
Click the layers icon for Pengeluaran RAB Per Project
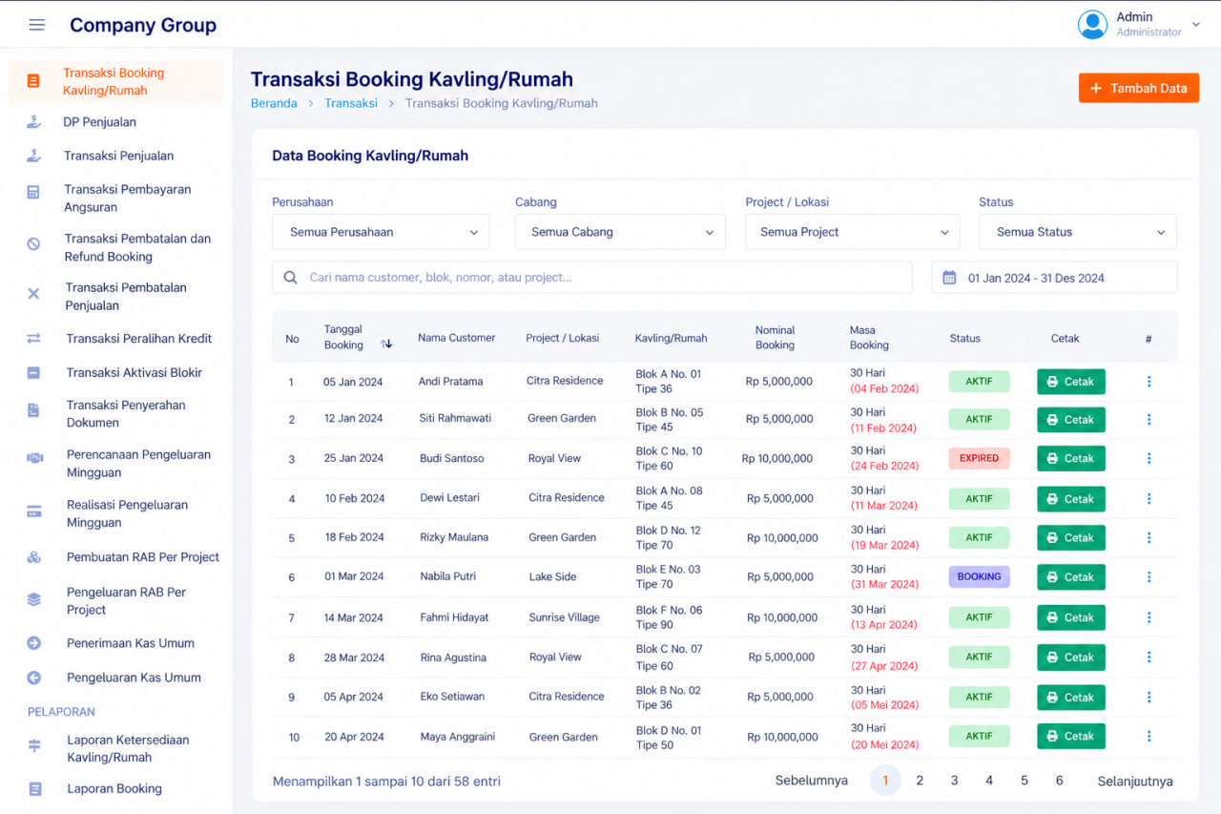point(33,599)
